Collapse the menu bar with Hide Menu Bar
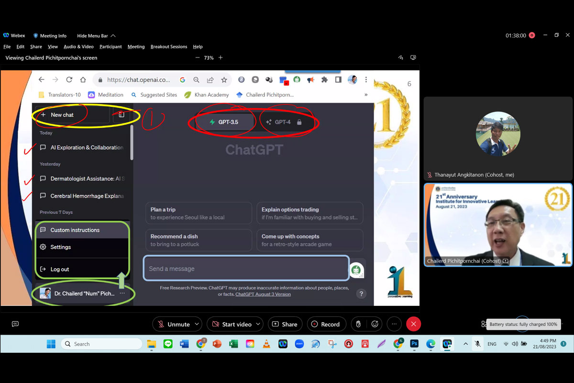The height and width of the screenshot is (383, 574). [96, 36]
